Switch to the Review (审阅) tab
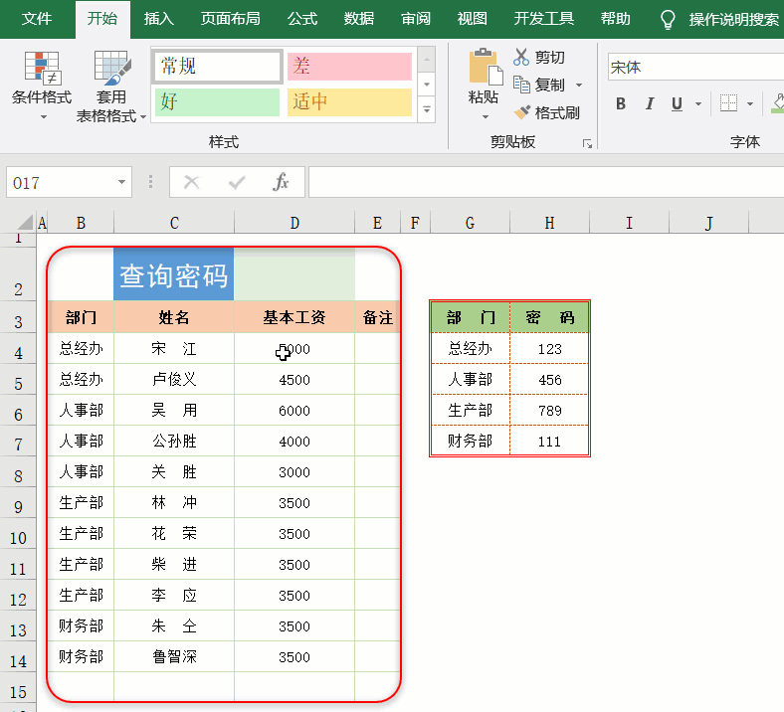 click(416, 19)
